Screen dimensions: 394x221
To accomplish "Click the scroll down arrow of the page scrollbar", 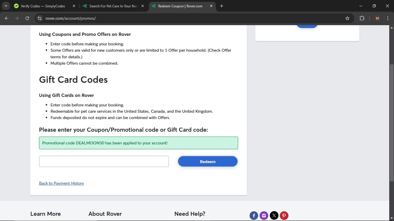I will point(392,218).
